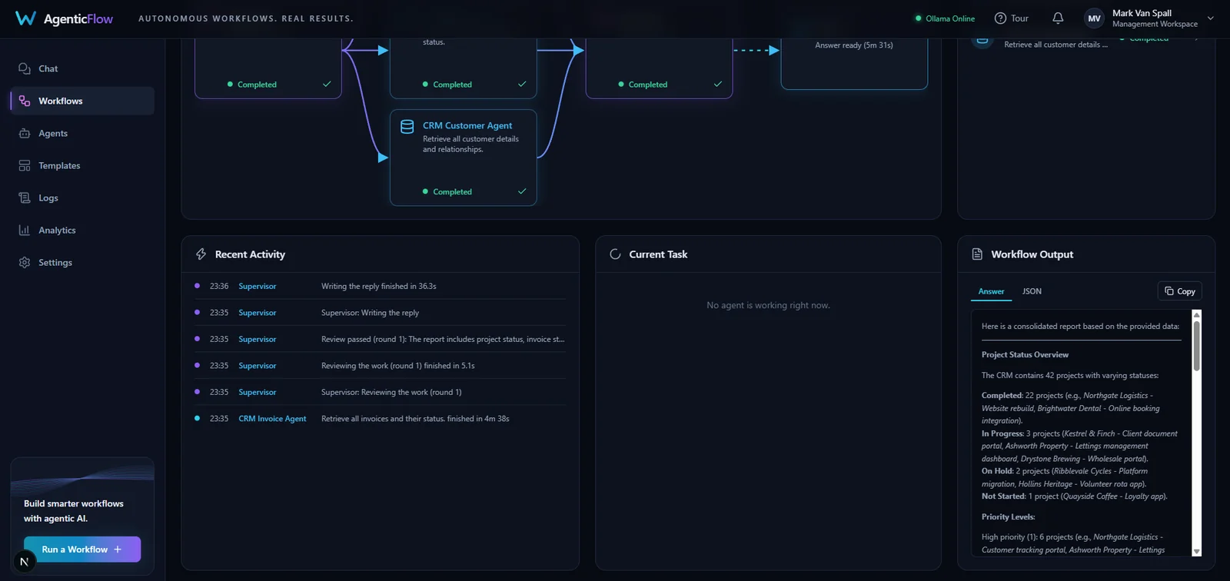Open Templates via its sidebar icon

(25, 165)
